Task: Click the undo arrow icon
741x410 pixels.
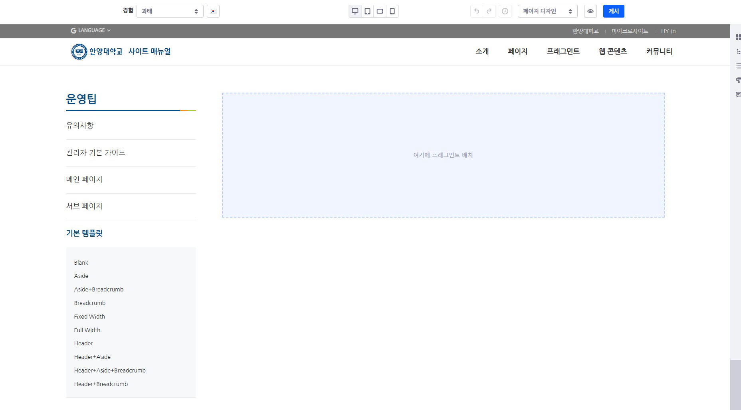Action: [x=477, y=11]
